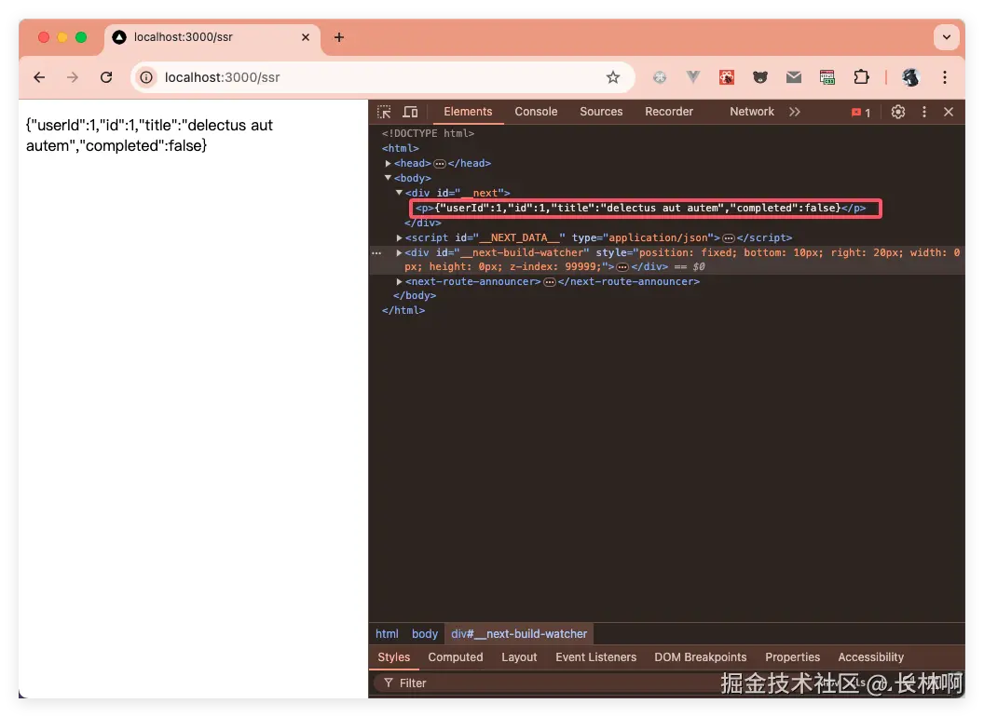Select the closing body tag

414,295
